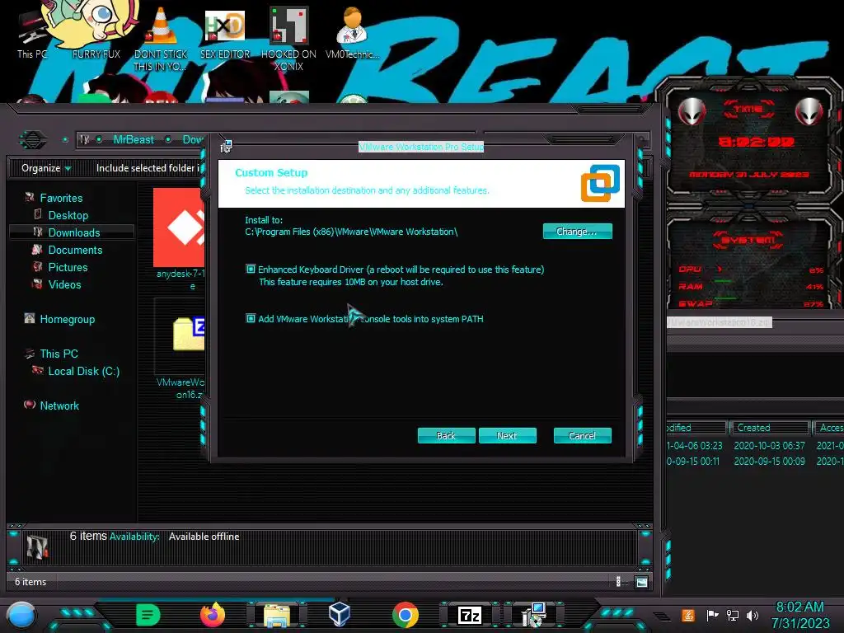Select Local Disk (C:) in navigation pane
Viewport: 844px width, 633px height.
(83, 371)
